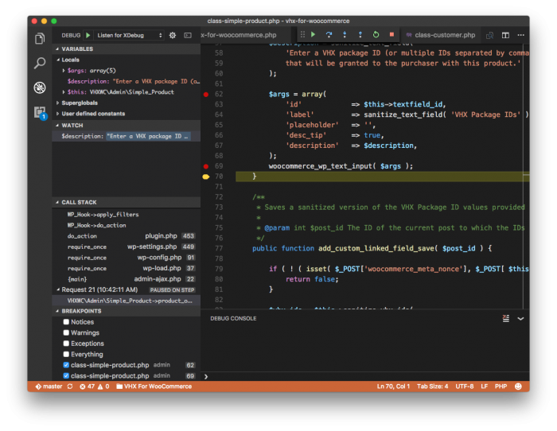Show warnings count 0 in status bar
This screenshot has height=431, width=557.
[x=103, y=386]
